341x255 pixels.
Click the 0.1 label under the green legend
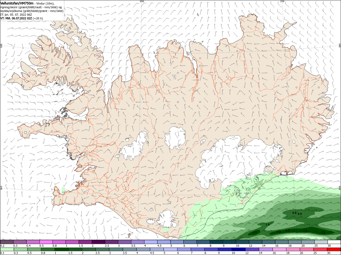2,253
